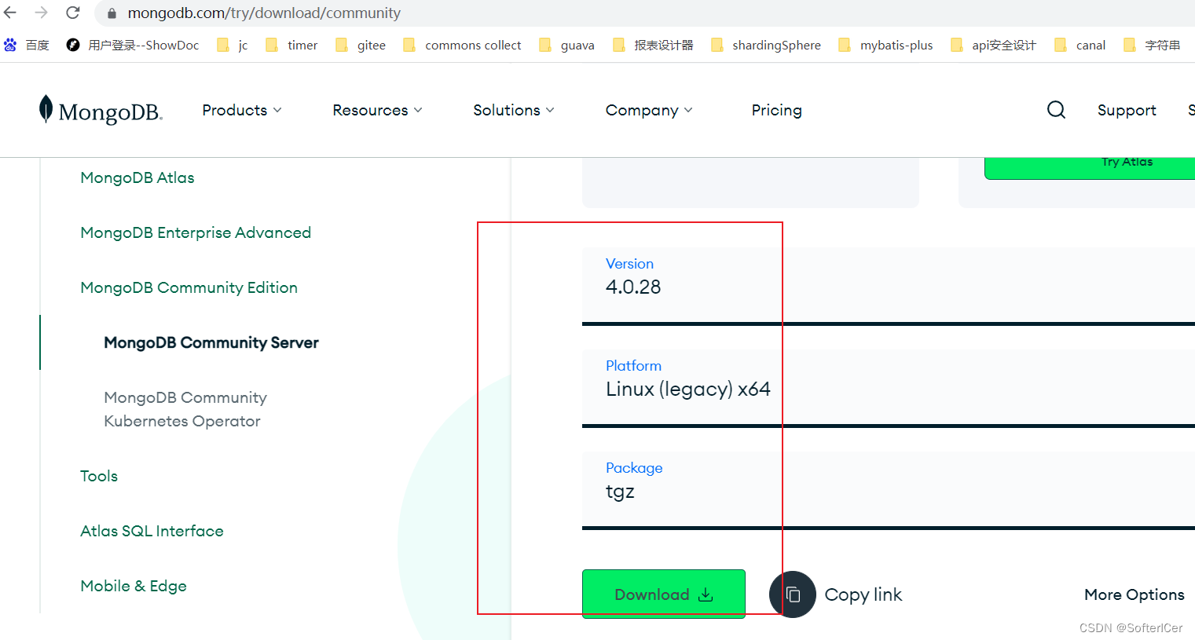Open the shardingSphere bookmark folder
The height and width of the screenshot is (640, 1195).
click(766, 46)
